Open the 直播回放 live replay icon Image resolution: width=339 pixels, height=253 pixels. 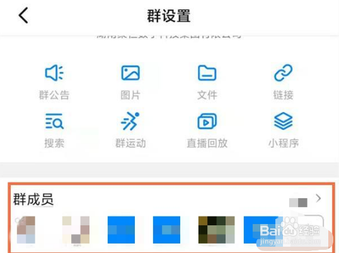(x=207, y=121)
